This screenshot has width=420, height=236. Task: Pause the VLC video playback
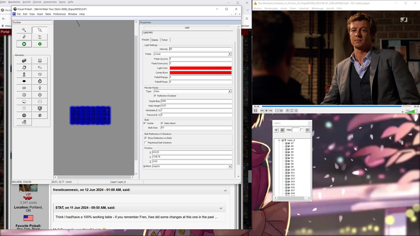click(256, 111)
